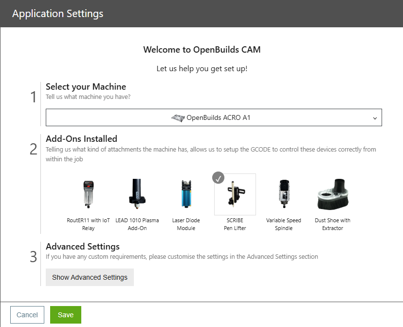This screenshot has width=403, height=327.
Task: Select the Variable Speed Spindle image
Action: pyautogui.click(x=284, y=194)
